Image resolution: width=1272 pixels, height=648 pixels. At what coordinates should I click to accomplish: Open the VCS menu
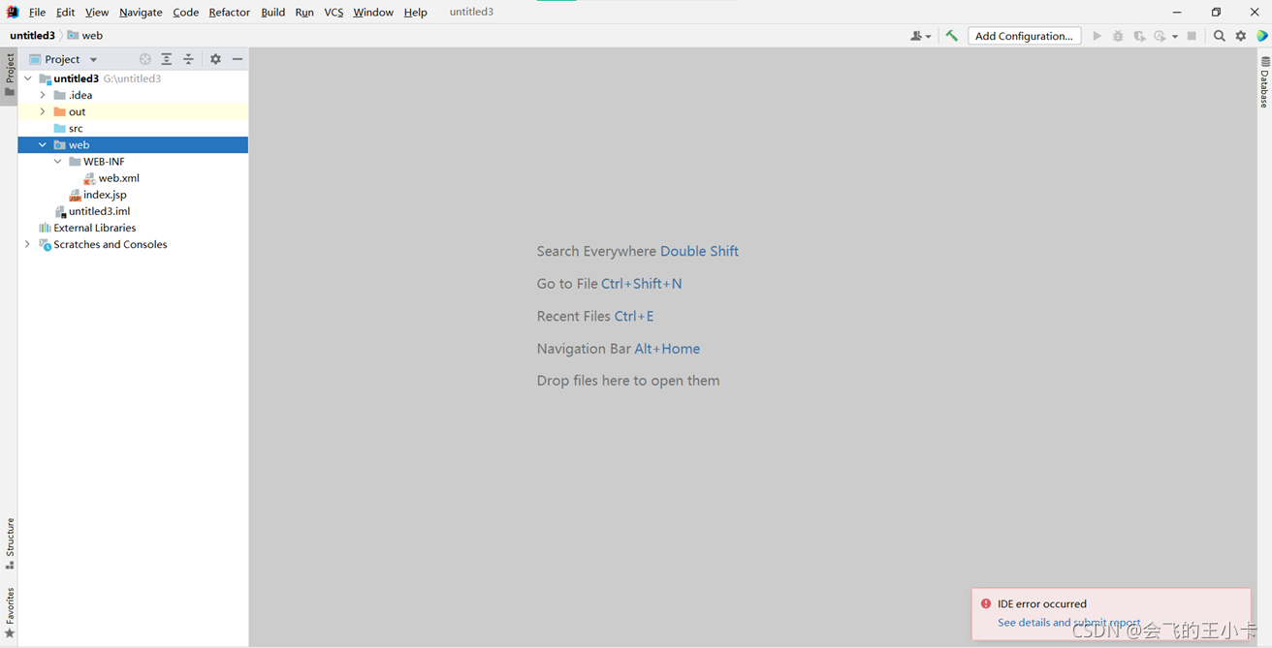point(334,12)
